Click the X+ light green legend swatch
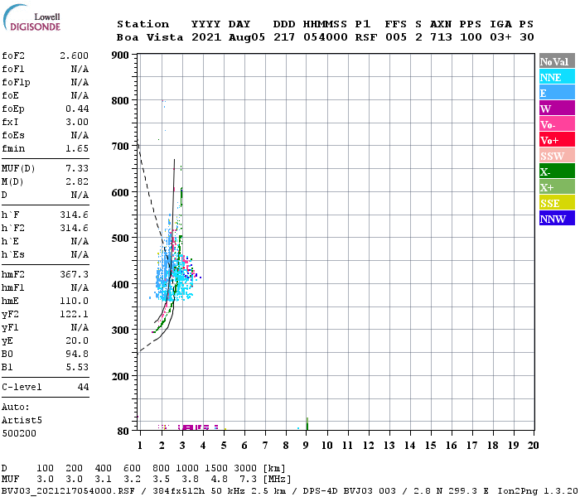The height and width of the screenshot is (497, 580). (556, 187)
